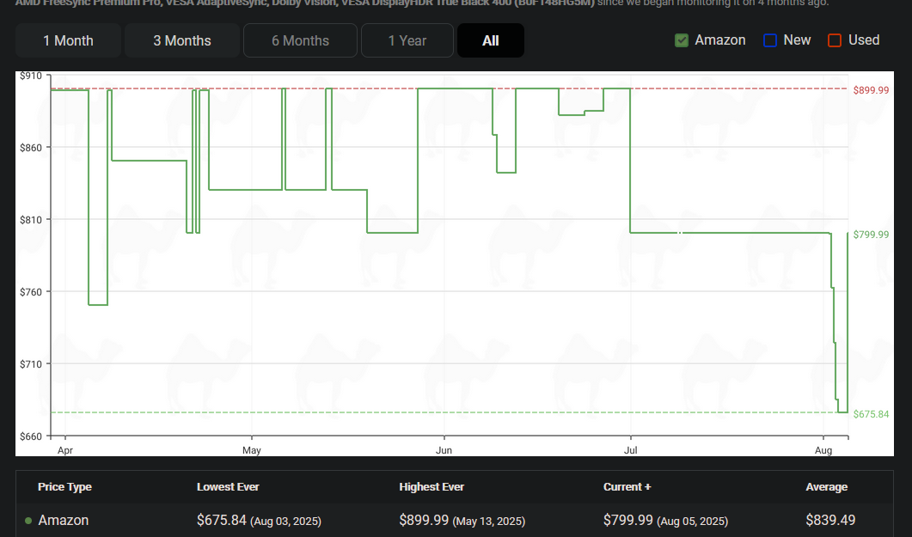The width and height of the screenshot is (912, 537).
Task: Select the 1 Month range button
Action: point(68,40)
